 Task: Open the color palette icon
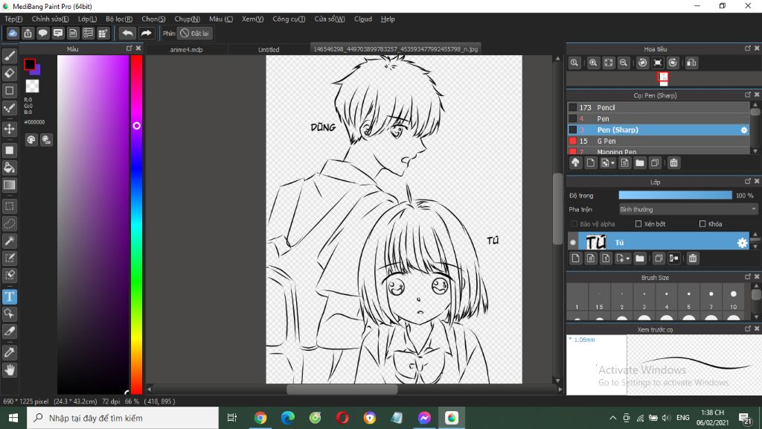click(x=31, y=140)
